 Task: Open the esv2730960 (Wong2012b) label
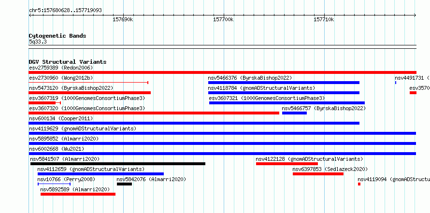click(x=61, y=78)
